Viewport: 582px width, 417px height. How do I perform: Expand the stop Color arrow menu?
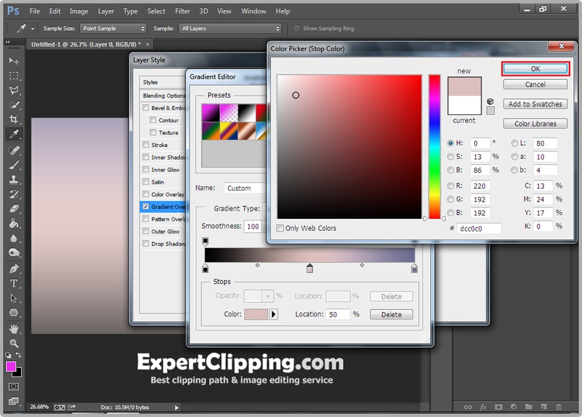[x=273, y=315]
